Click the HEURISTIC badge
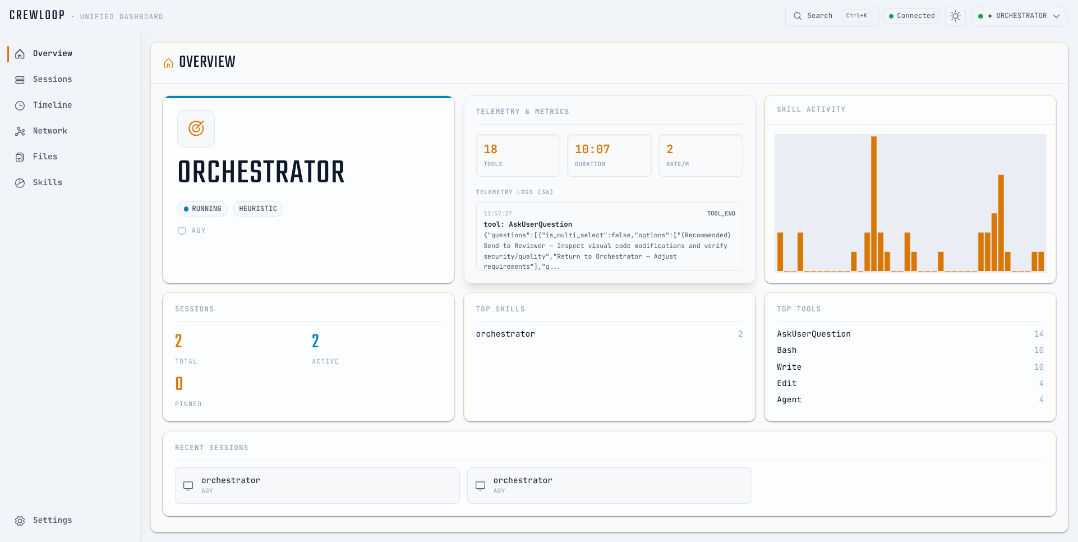The image size is (1078, 542). [x=258, y=209]
